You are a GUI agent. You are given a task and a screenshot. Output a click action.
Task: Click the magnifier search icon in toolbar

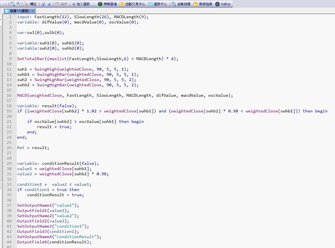click(12, 4)
